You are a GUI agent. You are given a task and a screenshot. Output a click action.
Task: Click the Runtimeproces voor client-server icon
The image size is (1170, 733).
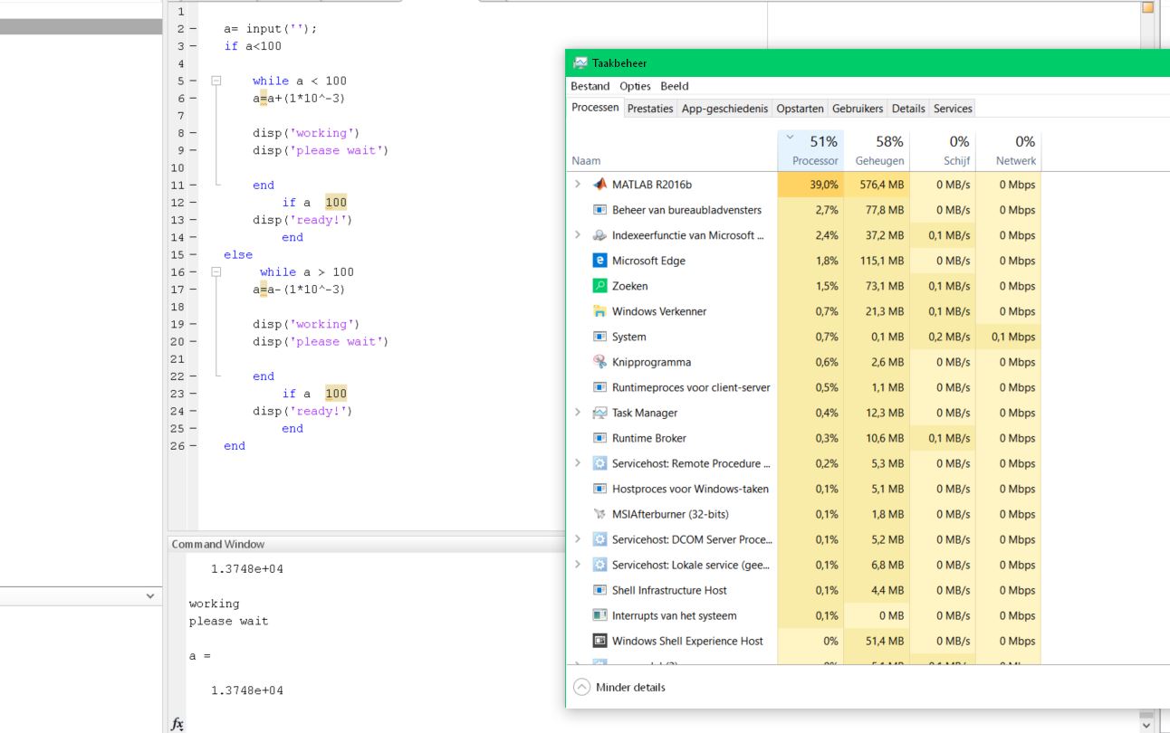(x=599, y=387)
